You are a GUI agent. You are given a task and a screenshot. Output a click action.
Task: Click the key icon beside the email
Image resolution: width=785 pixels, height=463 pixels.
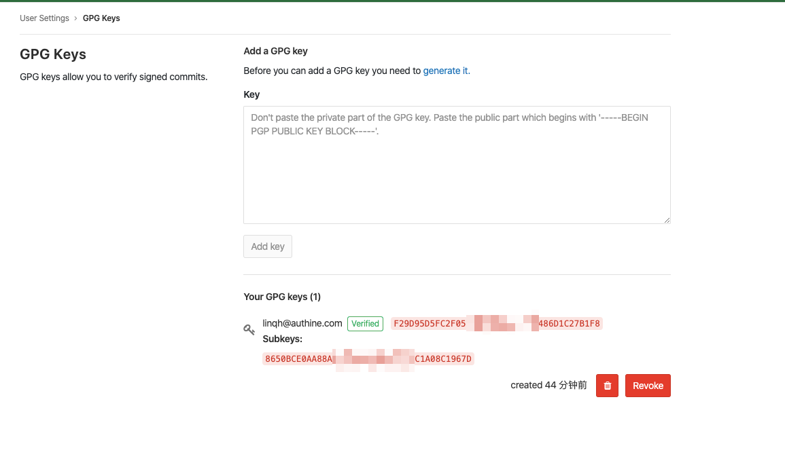pyautogui.click(x=249, y=329)
